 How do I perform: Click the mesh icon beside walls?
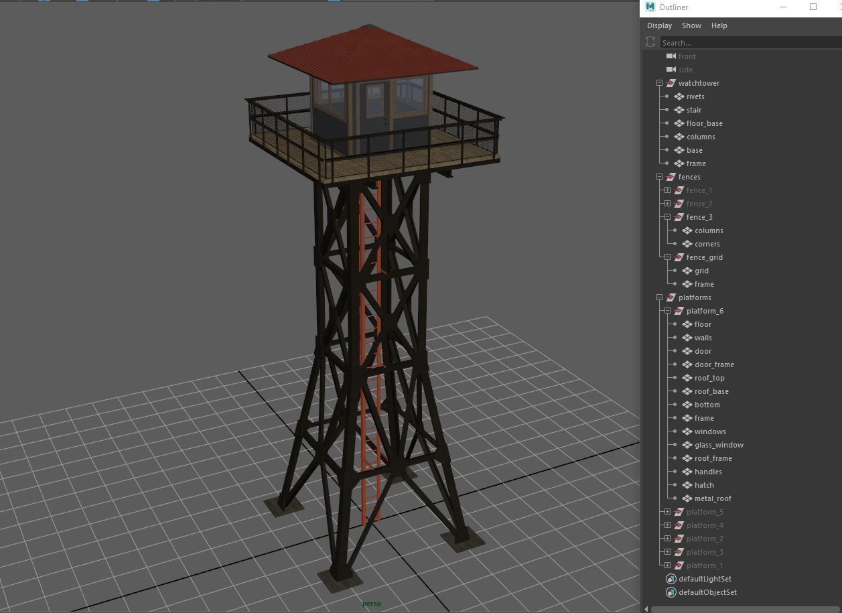[x=687, y=338]
